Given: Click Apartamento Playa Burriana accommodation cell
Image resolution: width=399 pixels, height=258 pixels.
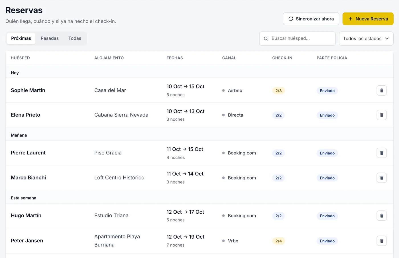Looking at the screenshot, I should (x=117, y=241).
